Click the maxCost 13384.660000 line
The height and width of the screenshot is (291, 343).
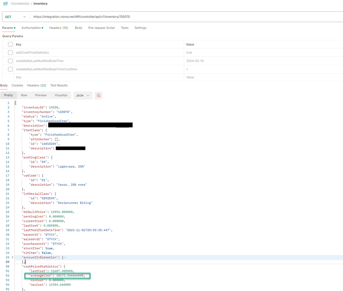50,285
